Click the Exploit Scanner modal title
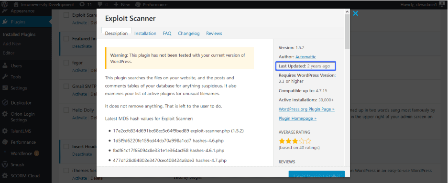This screenshot has height=184, width=448. click(x=130, y=19)
